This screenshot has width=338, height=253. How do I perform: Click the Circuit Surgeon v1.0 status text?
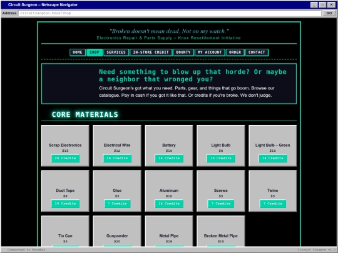[x=317, y=250]
